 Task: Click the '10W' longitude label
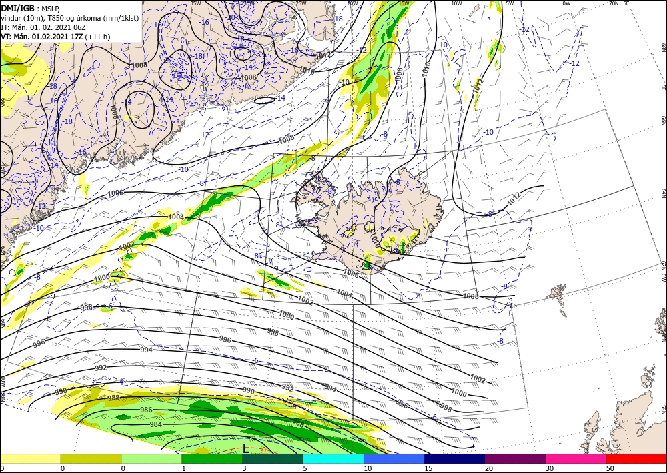click(456, 3)
